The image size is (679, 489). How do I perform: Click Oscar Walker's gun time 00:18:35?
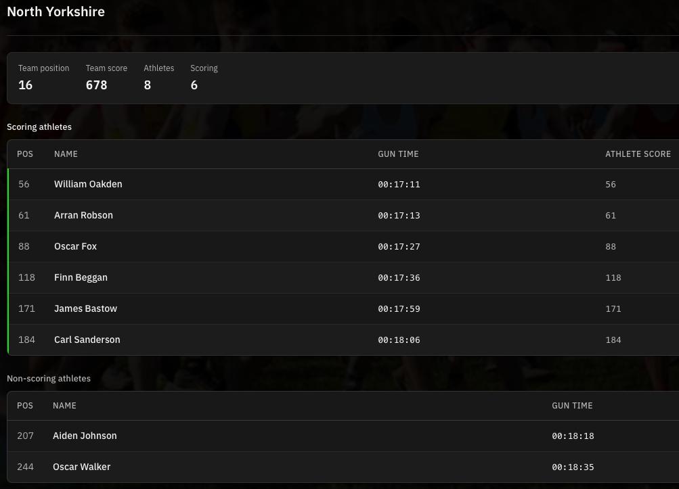point(573,467)
